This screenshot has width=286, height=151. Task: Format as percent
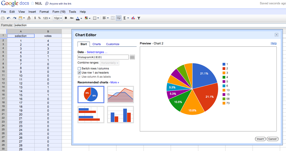point(39,18)
